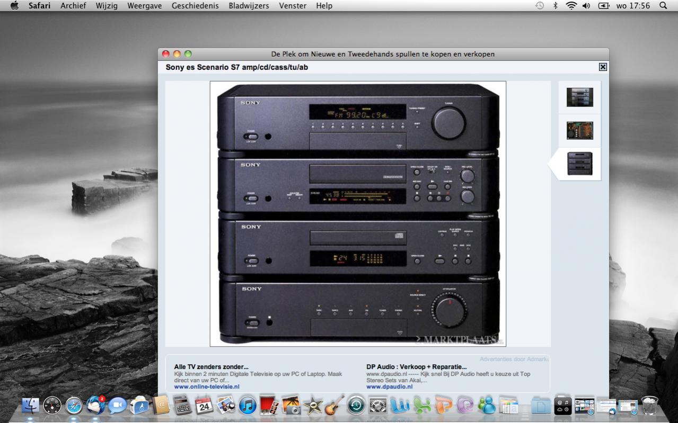Open the Trash in the Dock
This screenshot has height=423, width=678.
[650, 406]
